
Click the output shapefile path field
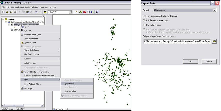click(x=177, y=41)
